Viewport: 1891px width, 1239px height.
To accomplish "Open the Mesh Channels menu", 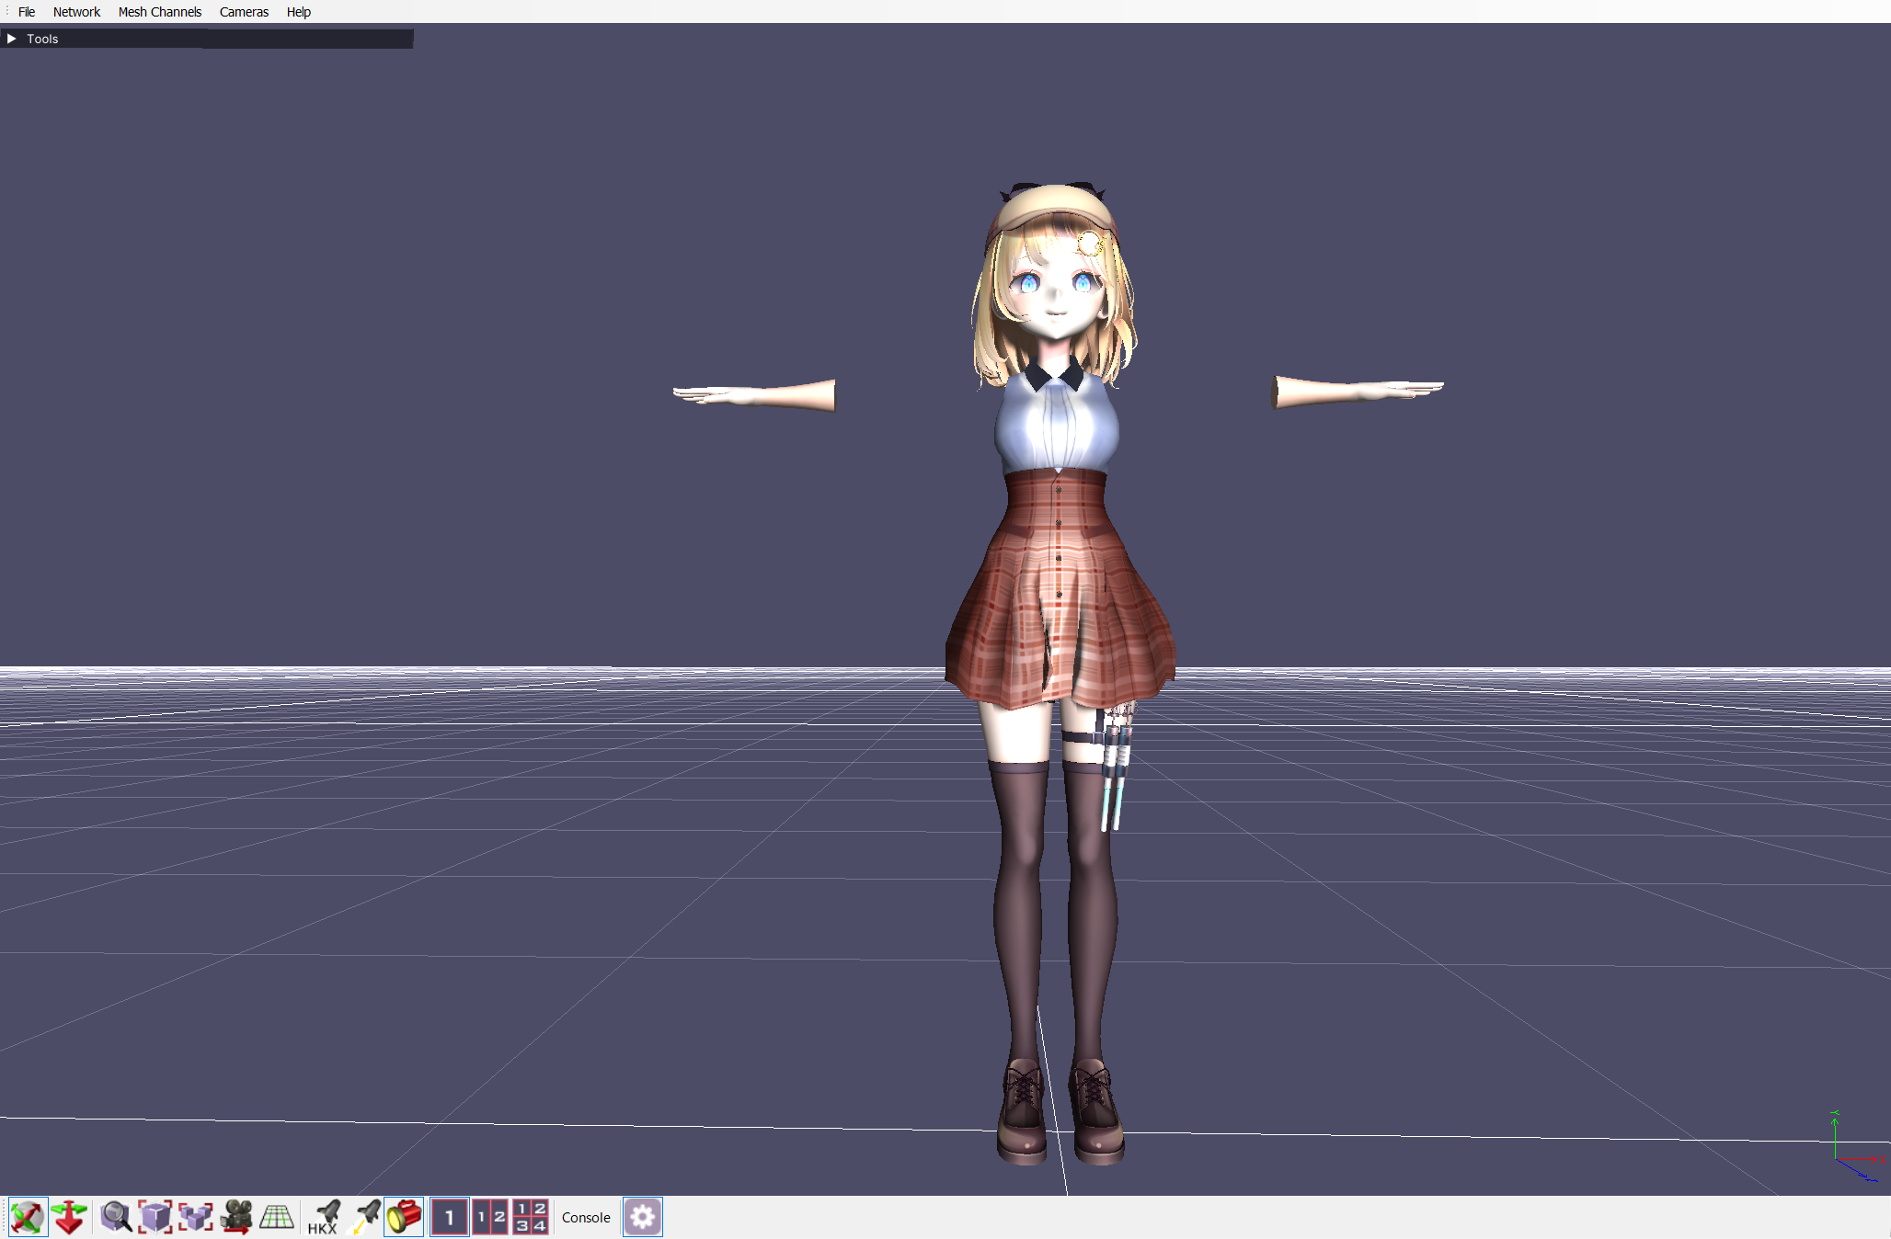I will pos(160,12).
